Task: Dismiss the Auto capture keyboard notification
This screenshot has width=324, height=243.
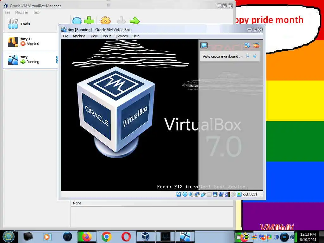Action: pyautogui.click(x=255, y=56)
